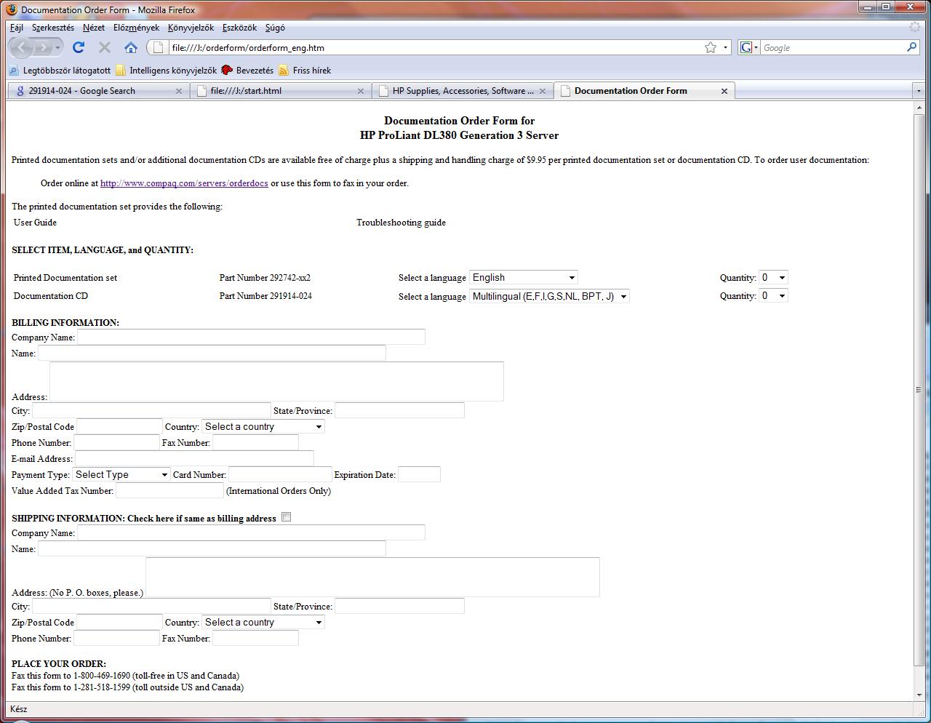Screen dimensions: 931x723
Task: Close the Documentation Order Form tab
Action: (724, 91)
